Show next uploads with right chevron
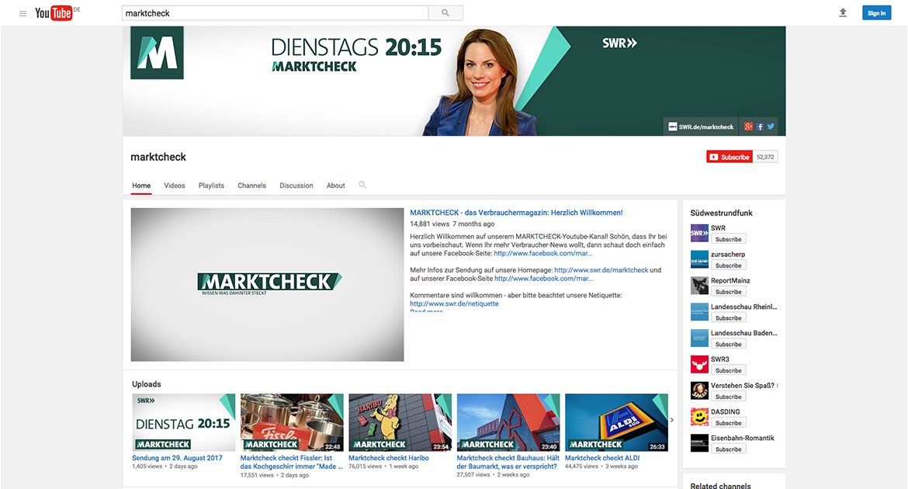The width and height of the screenshot is (908, 489). pos(672,420)
